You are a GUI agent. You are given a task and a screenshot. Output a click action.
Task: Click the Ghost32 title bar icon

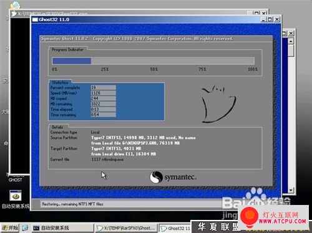coord(36,19)
